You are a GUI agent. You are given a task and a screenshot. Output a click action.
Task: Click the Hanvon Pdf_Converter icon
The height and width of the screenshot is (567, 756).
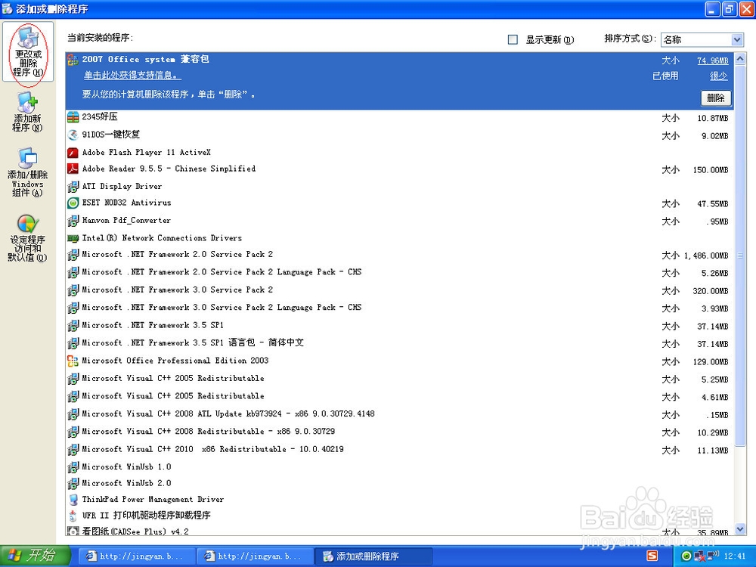[73, 221]
